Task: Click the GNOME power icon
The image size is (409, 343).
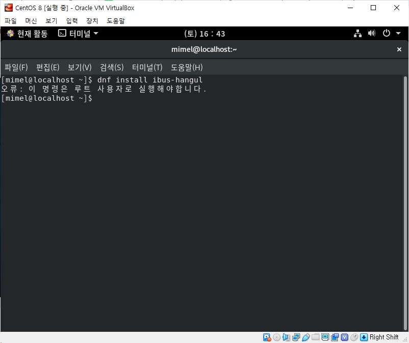Action: (387, 33)
